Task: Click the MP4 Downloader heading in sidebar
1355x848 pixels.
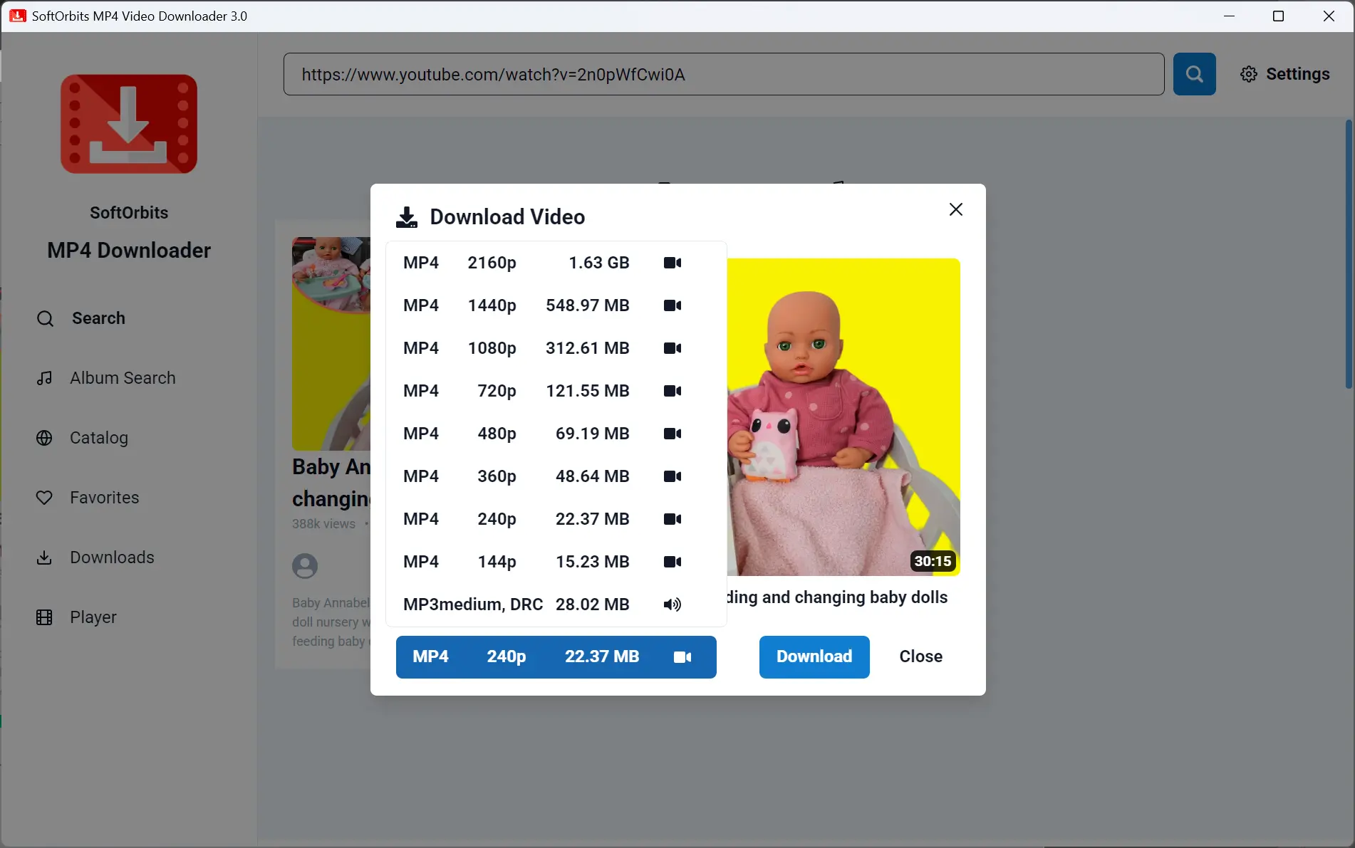Action: coord(129,251)
